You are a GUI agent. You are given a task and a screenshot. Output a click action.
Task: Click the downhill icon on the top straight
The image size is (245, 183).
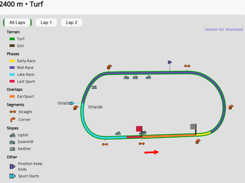pos(126,77)
